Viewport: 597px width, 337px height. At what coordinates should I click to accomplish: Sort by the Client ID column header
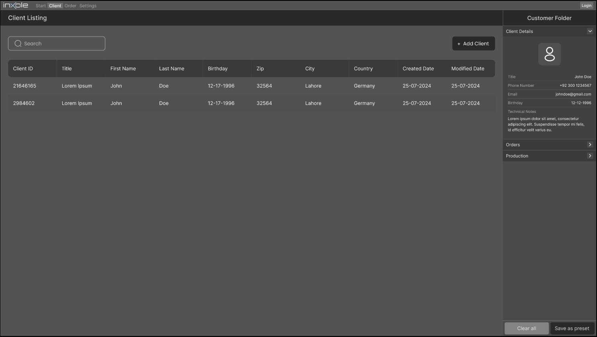click(x=23, y=69)
